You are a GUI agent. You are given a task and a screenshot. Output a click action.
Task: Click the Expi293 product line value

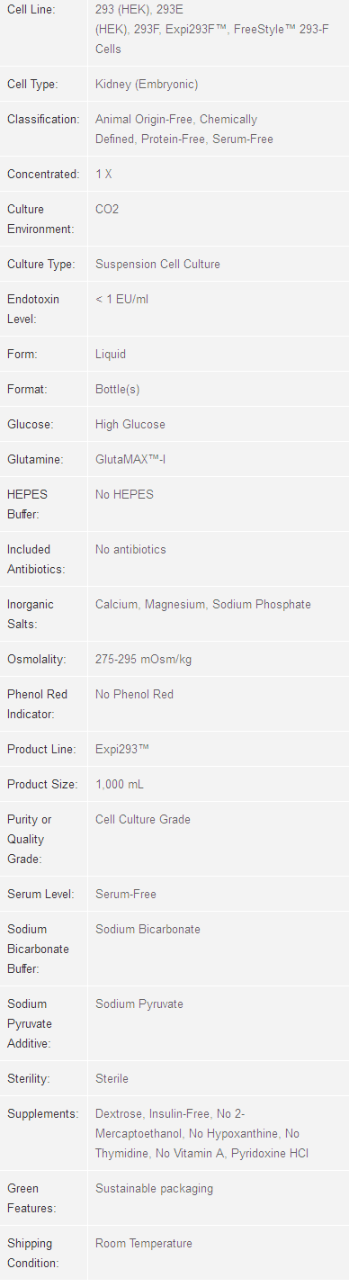coord(122,750)
